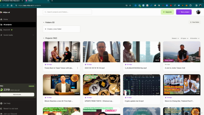Open A visit to Jiufen Taiwan thumbnail
This screenshot has width=204, height=115.
[x=182, y=52]
